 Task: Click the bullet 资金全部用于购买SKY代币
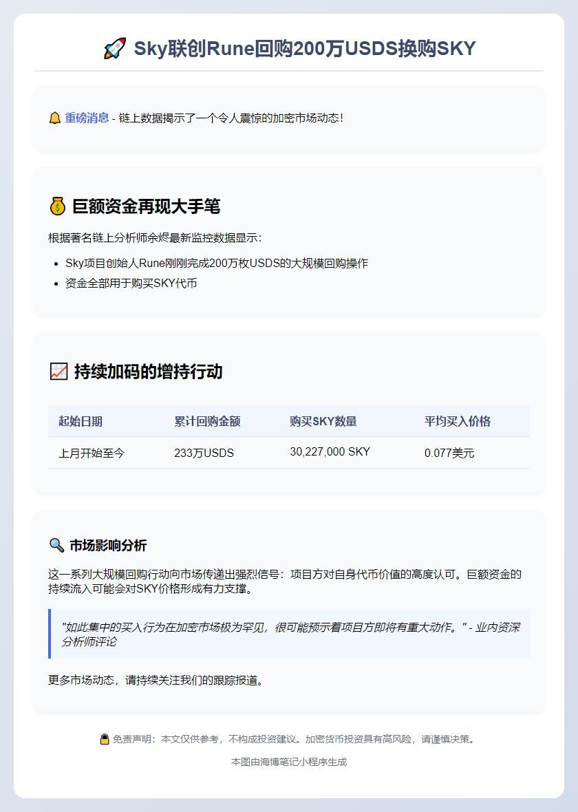[131, 284]
